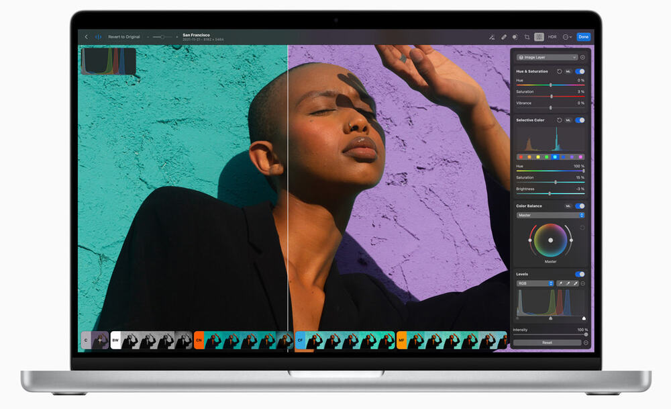671x409 pixels.
Task: Toggle the Levels adjustment switch
Action: point(580,274)
